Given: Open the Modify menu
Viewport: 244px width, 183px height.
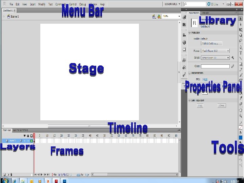Looking at the screenshot, I should (x=42, y=4).
